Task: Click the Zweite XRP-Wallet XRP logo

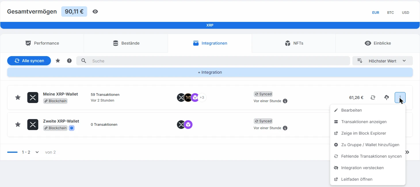Action: 33,125
